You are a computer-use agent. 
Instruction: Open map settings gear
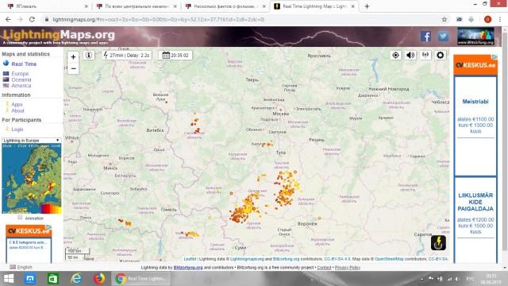[440, 55]
